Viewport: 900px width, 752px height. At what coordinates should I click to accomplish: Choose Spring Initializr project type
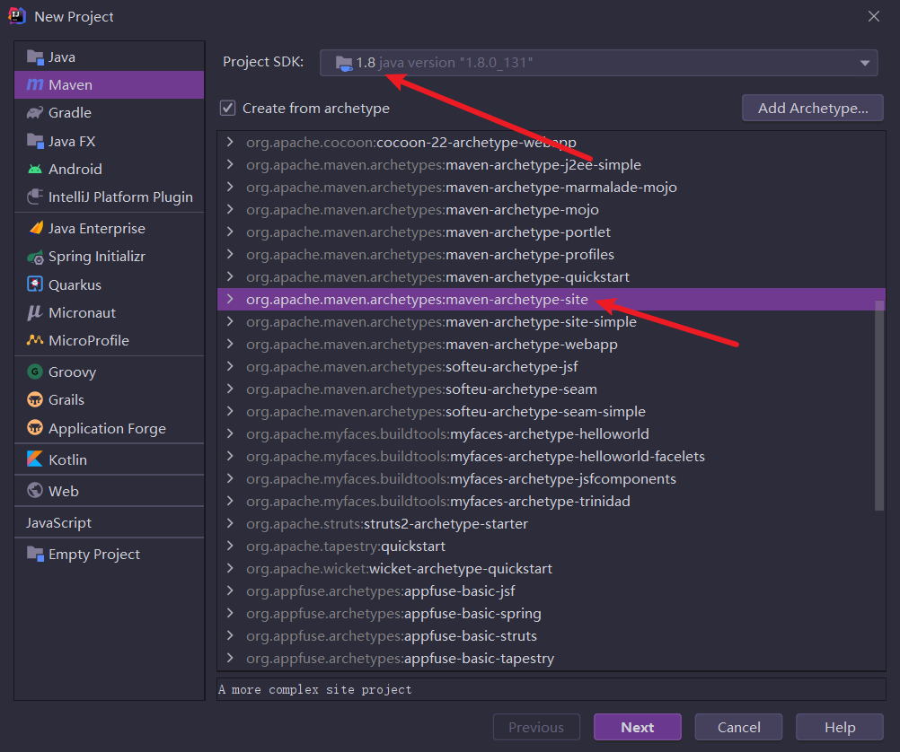(x=109, y=257)
